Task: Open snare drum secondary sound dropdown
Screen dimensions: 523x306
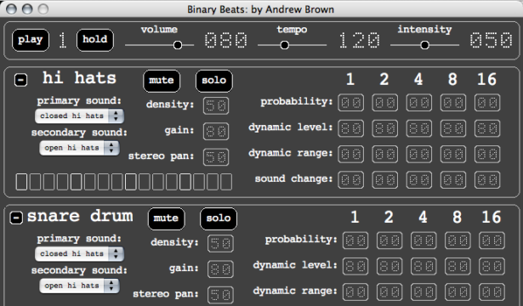Action: pos(79,286)
